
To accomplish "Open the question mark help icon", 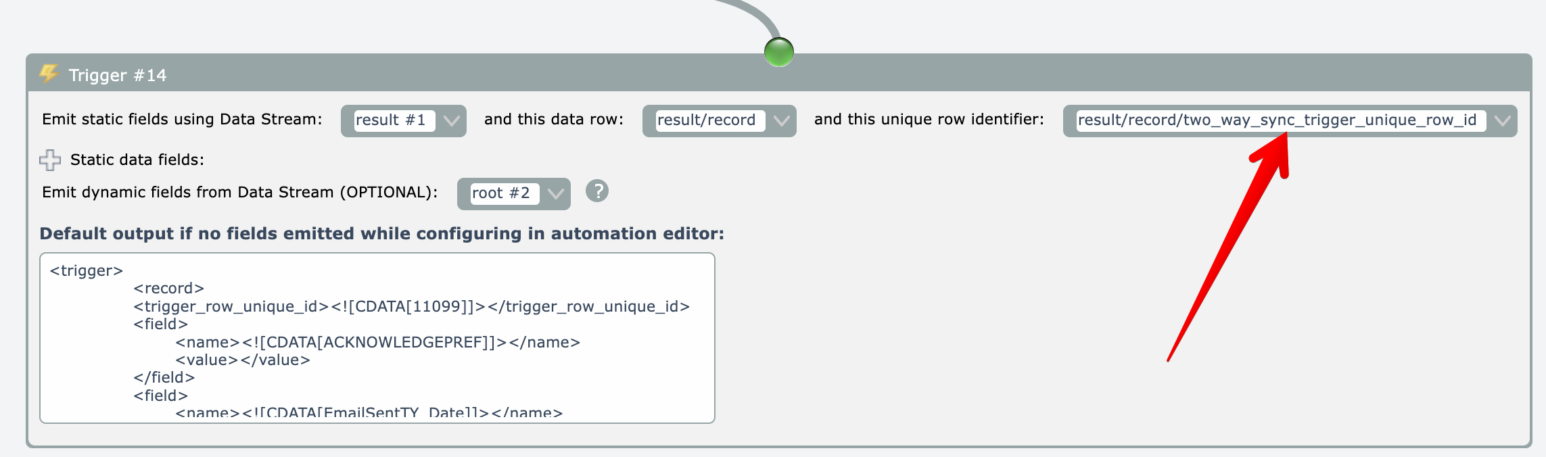I will point(597,191).
